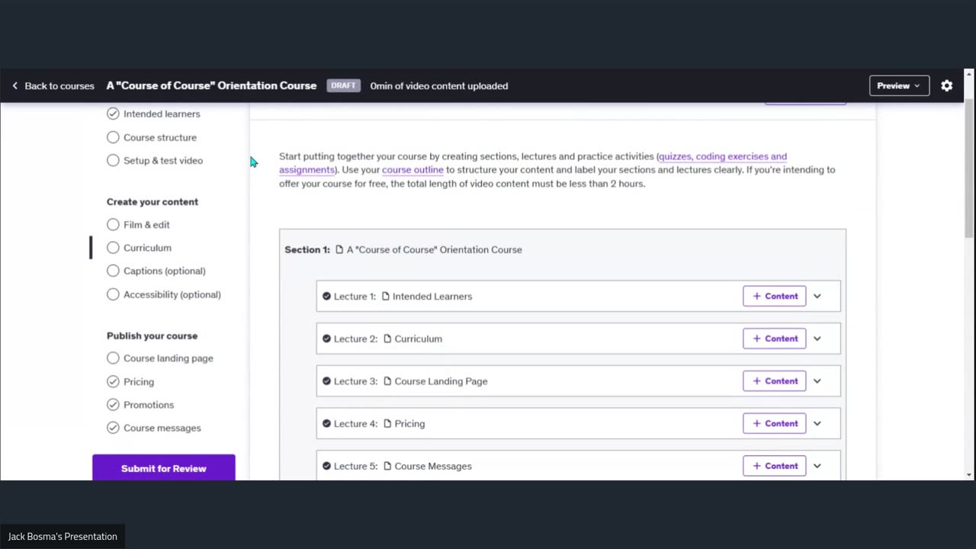Click the document icon in Section 1 title
976x549 pixels.
tap(339, 249)
